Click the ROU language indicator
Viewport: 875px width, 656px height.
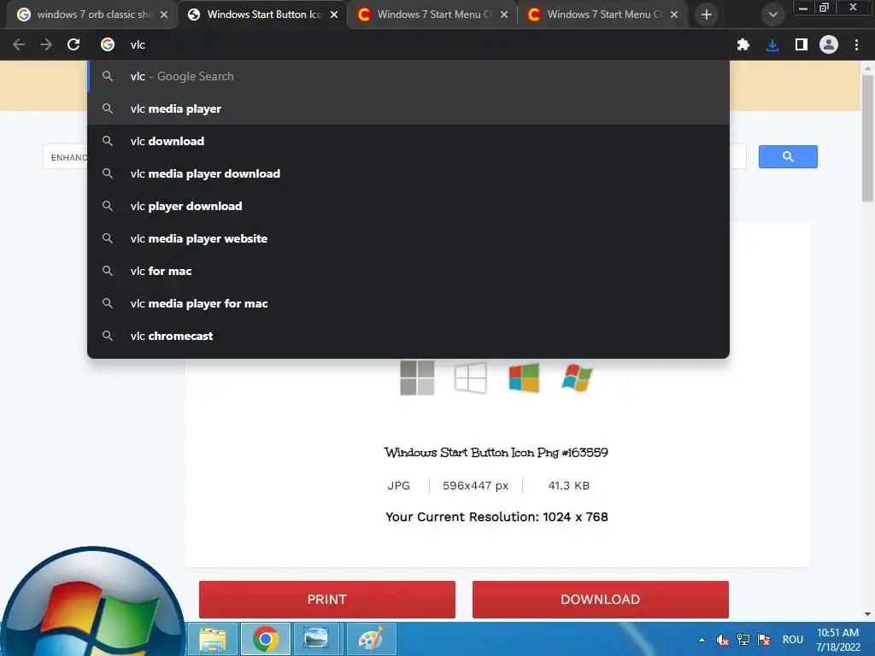[793, 640]
